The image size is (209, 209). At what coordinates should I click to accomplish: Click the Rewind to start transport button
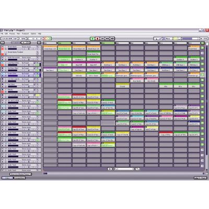[102, 39]
